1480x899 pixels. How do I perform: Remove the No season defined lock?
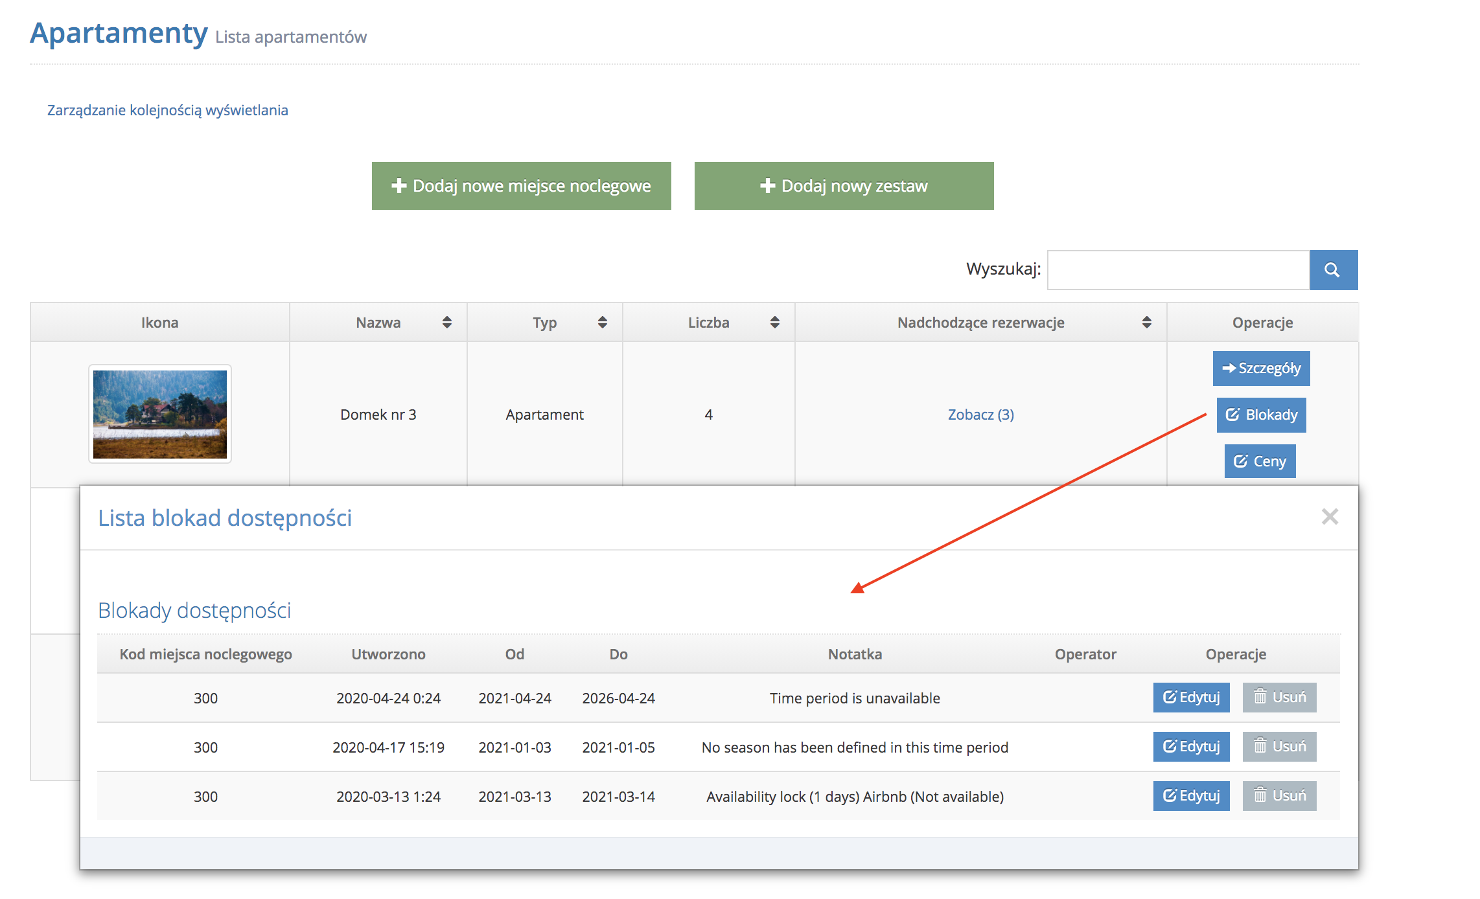click(x=1279, y=747)
